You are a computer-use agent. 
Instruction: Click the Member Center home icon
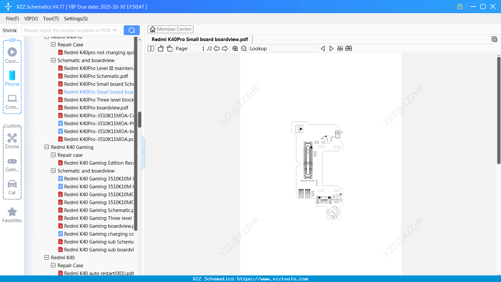point(153,29)
